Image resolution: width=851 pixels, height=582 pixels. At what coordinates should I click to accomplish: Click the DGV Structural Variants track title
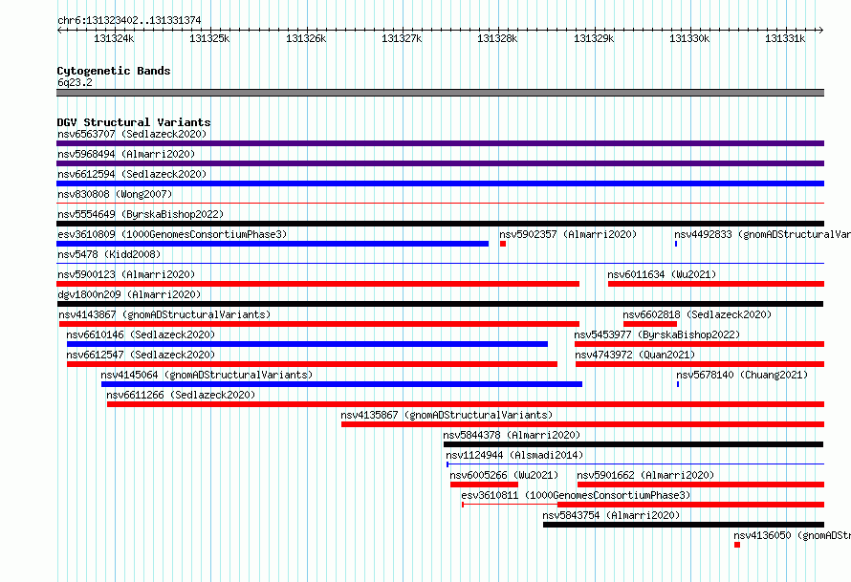point(134,122)
